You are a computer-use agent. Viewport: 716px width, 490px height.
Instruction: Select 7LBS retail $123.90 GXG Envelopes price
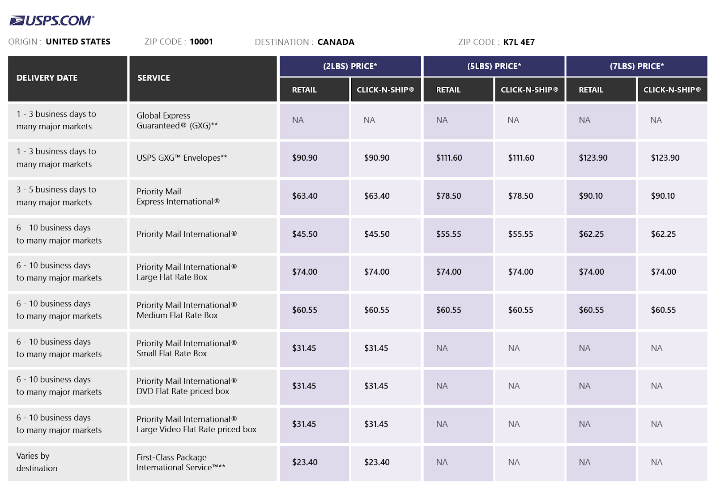(593, 158)
